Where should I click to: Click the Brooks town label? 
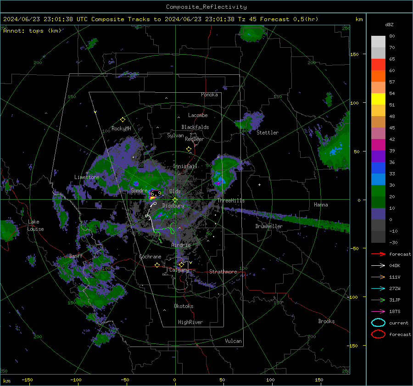pos(326,321)
